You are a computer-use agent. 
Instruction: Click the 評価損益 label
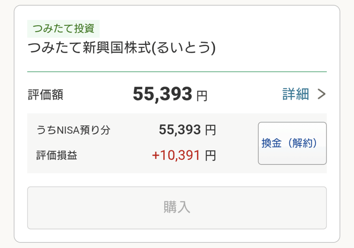point(57,155)
